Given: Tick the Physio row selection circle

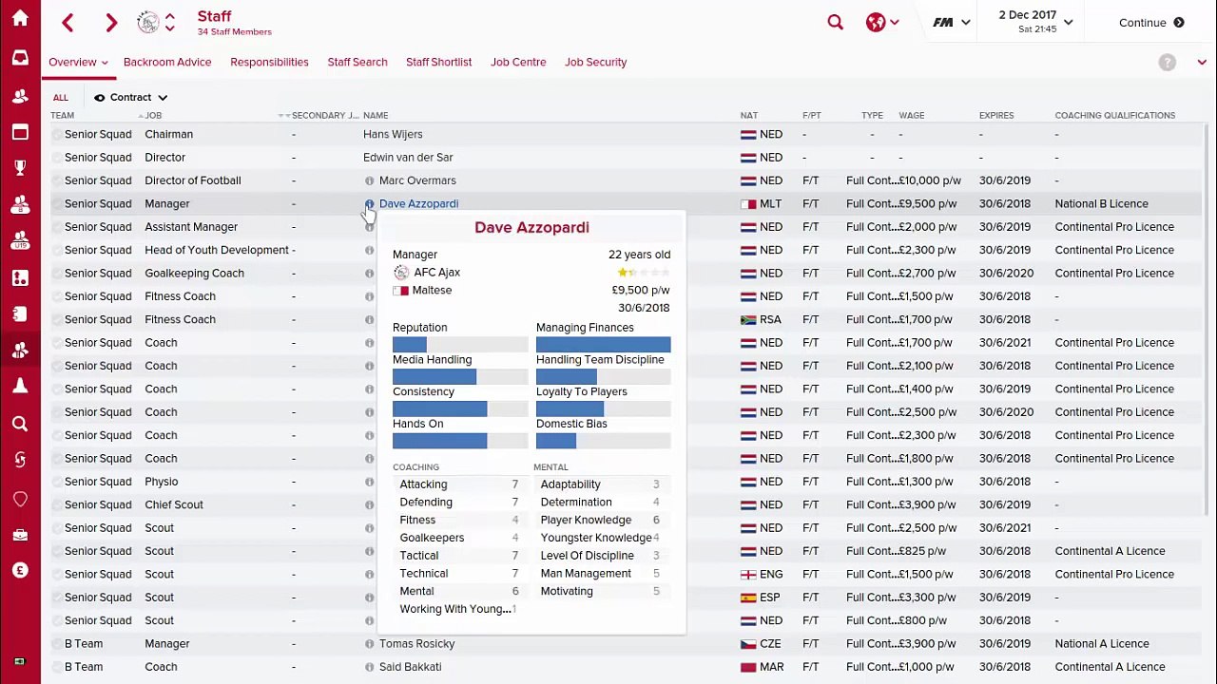Looking at the screenshot, I should (57, 482).
